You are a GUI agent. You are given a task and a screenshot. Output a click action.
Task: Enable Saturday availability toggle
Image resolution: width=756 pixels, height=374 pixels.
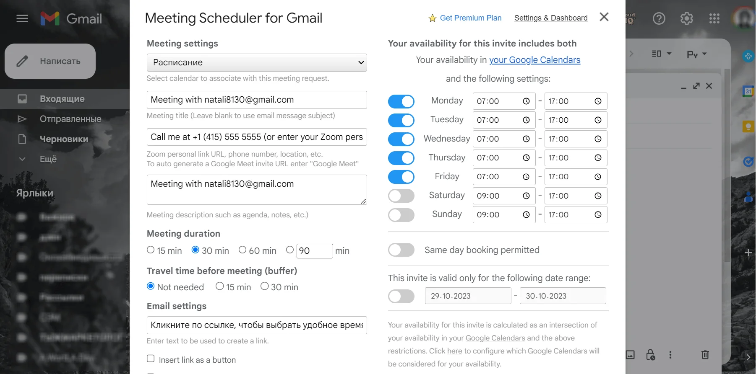tap(401, 196)
